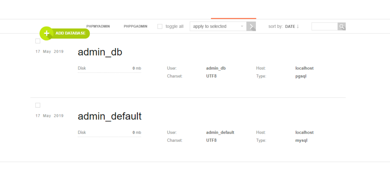Open the apply to selected dropdown

tap(218, 26)
